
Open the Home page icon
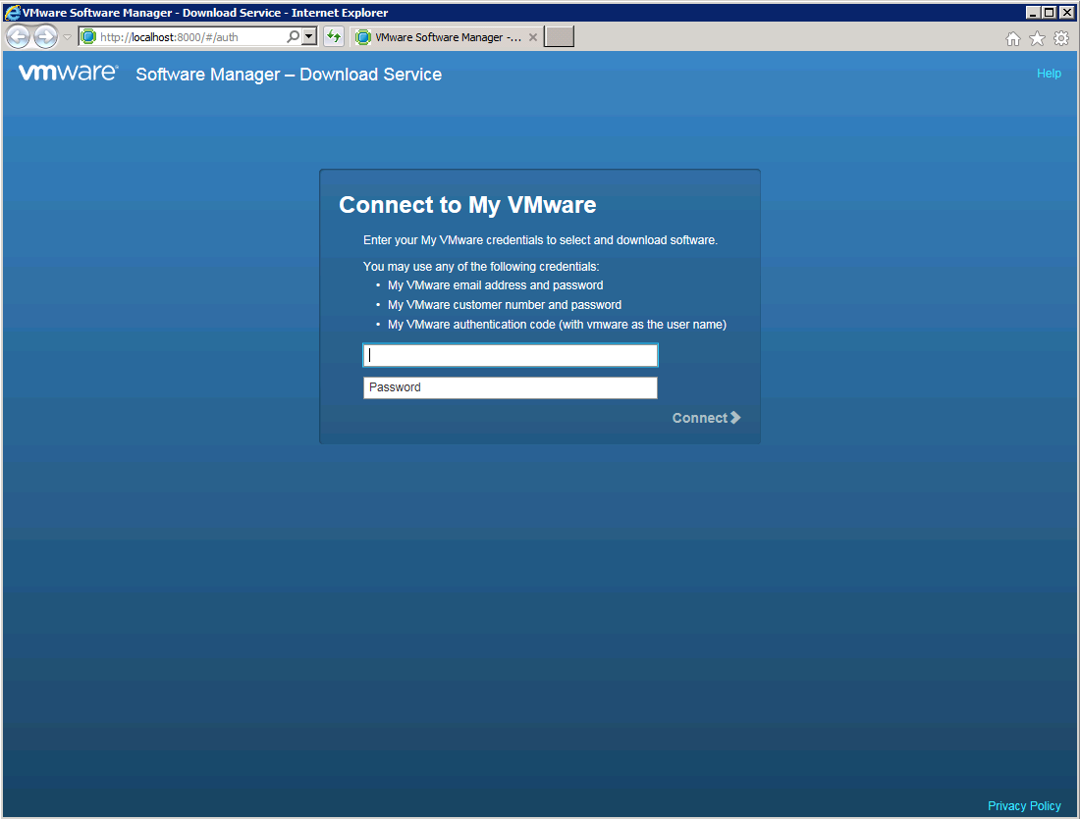tap(1013, 38)
